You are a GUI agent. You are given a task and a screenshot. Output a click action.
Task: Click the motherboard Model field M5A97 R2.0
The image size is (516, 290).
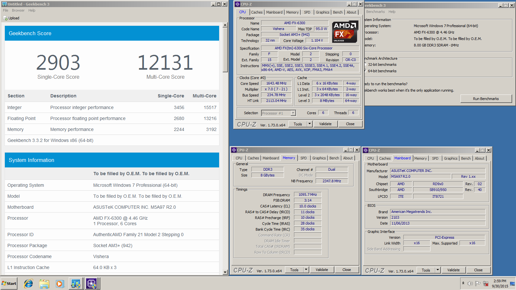(x=420, y=176)
